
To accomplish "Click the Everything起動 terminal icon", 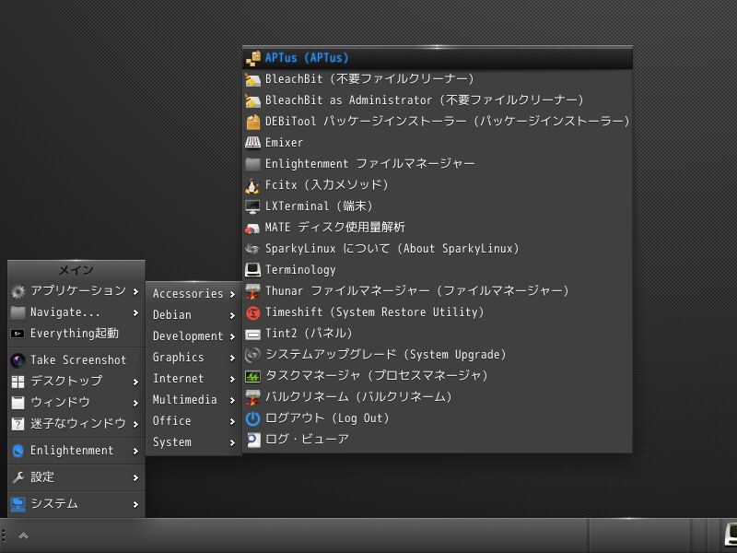I will pyautogui.click(x=18, y=334).
